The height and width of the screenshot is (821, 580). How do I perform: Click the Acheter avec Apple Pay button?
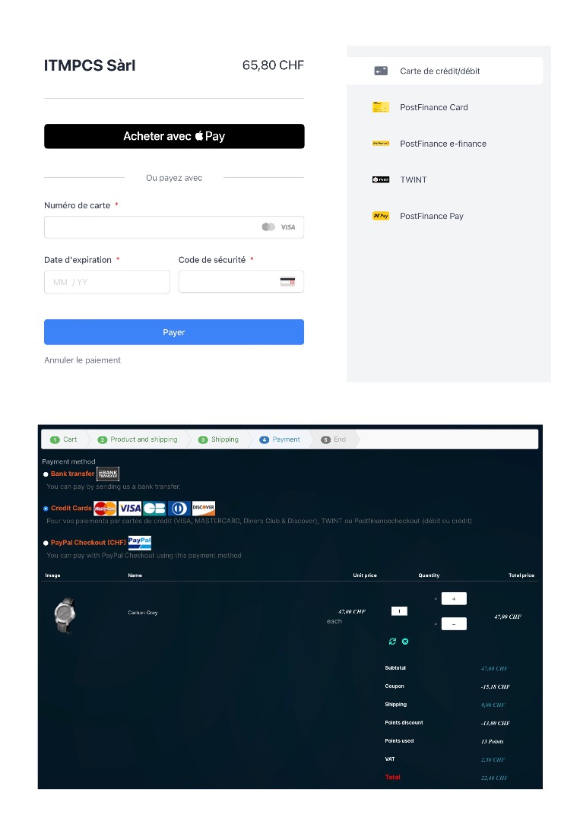click(174, 136)
